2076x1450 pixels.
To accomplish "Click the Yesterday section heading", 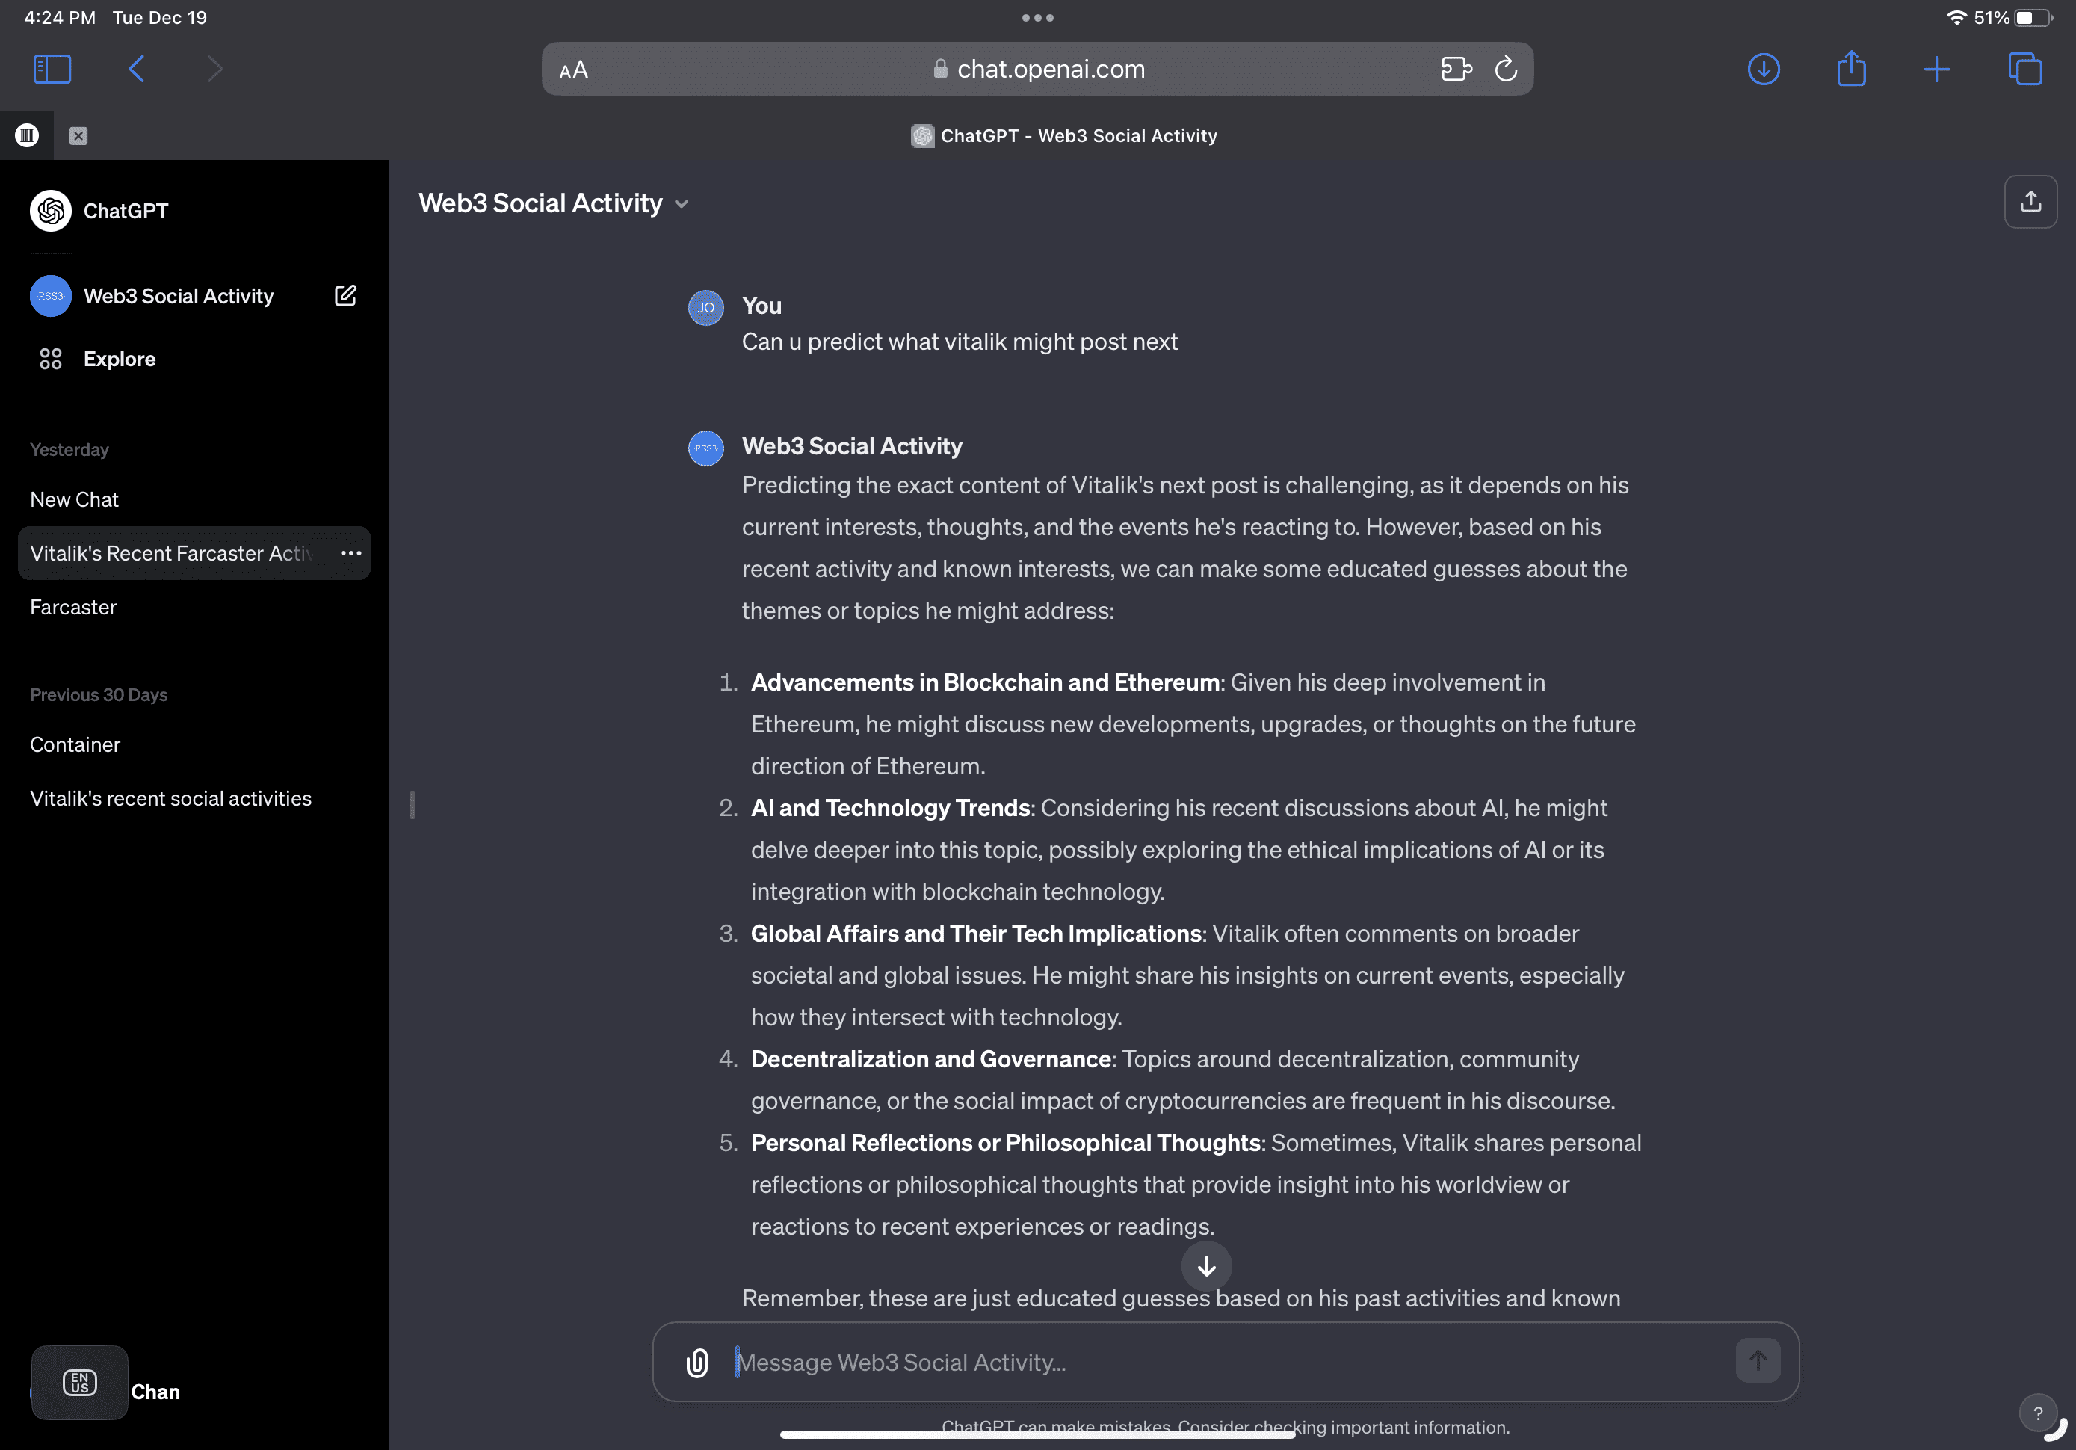I will tap(69, 449).
